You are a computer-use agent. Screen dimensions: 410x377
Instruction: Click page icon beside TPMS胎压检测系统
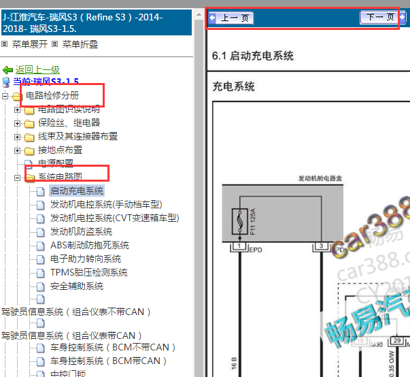pos(41,273)
